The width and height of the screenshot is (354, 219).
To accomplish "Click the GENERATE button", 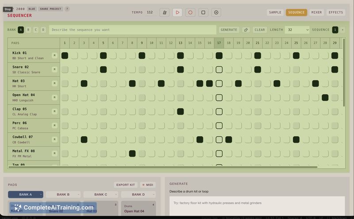I will click(x=229, y=30).
